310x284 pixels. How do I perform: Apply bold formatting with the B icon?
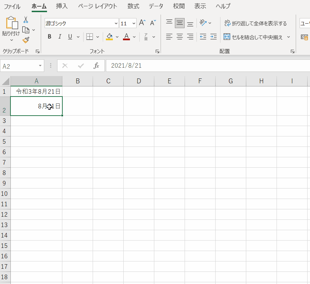pyautogui.click(x=49, y=36)
